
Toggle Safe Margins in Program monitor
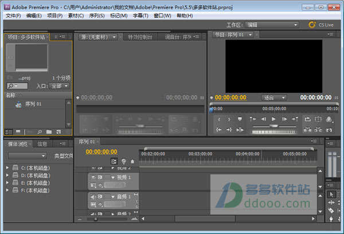(318, 119)
